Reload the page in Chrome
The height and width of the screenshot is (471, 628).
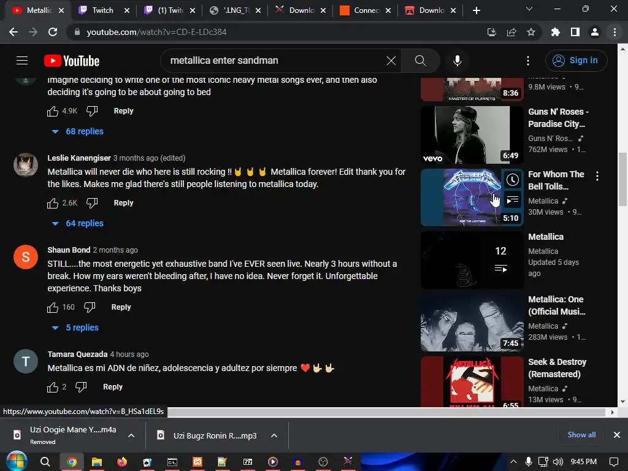(x=53, y=32)
